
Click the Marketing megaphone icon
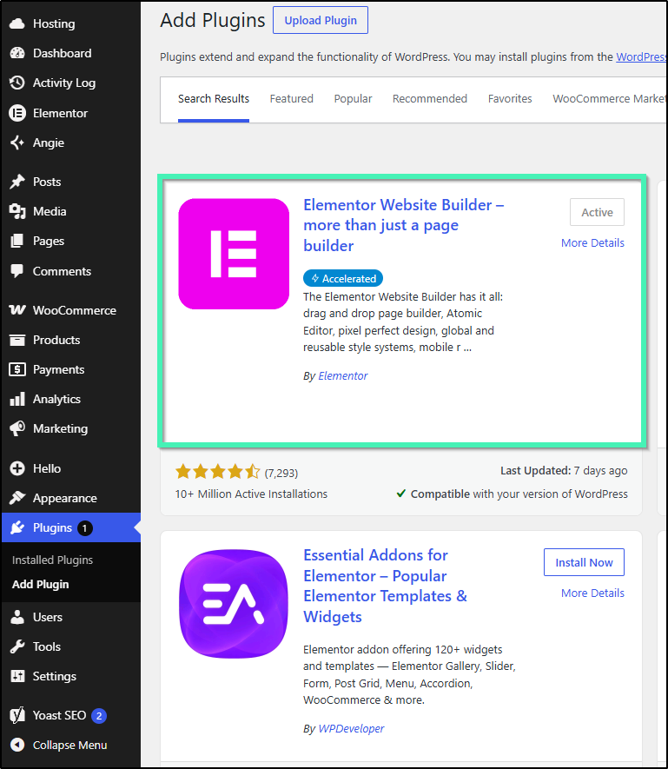17,428
